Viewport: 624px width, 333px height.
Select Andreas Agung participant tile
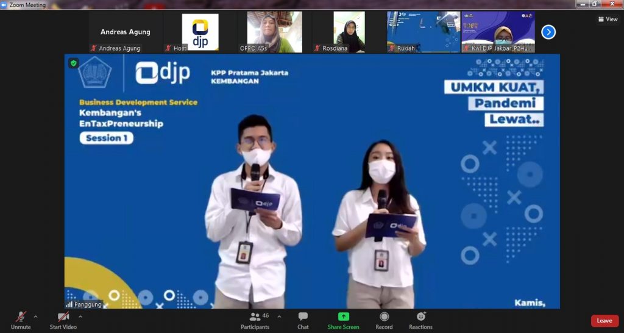126,32
